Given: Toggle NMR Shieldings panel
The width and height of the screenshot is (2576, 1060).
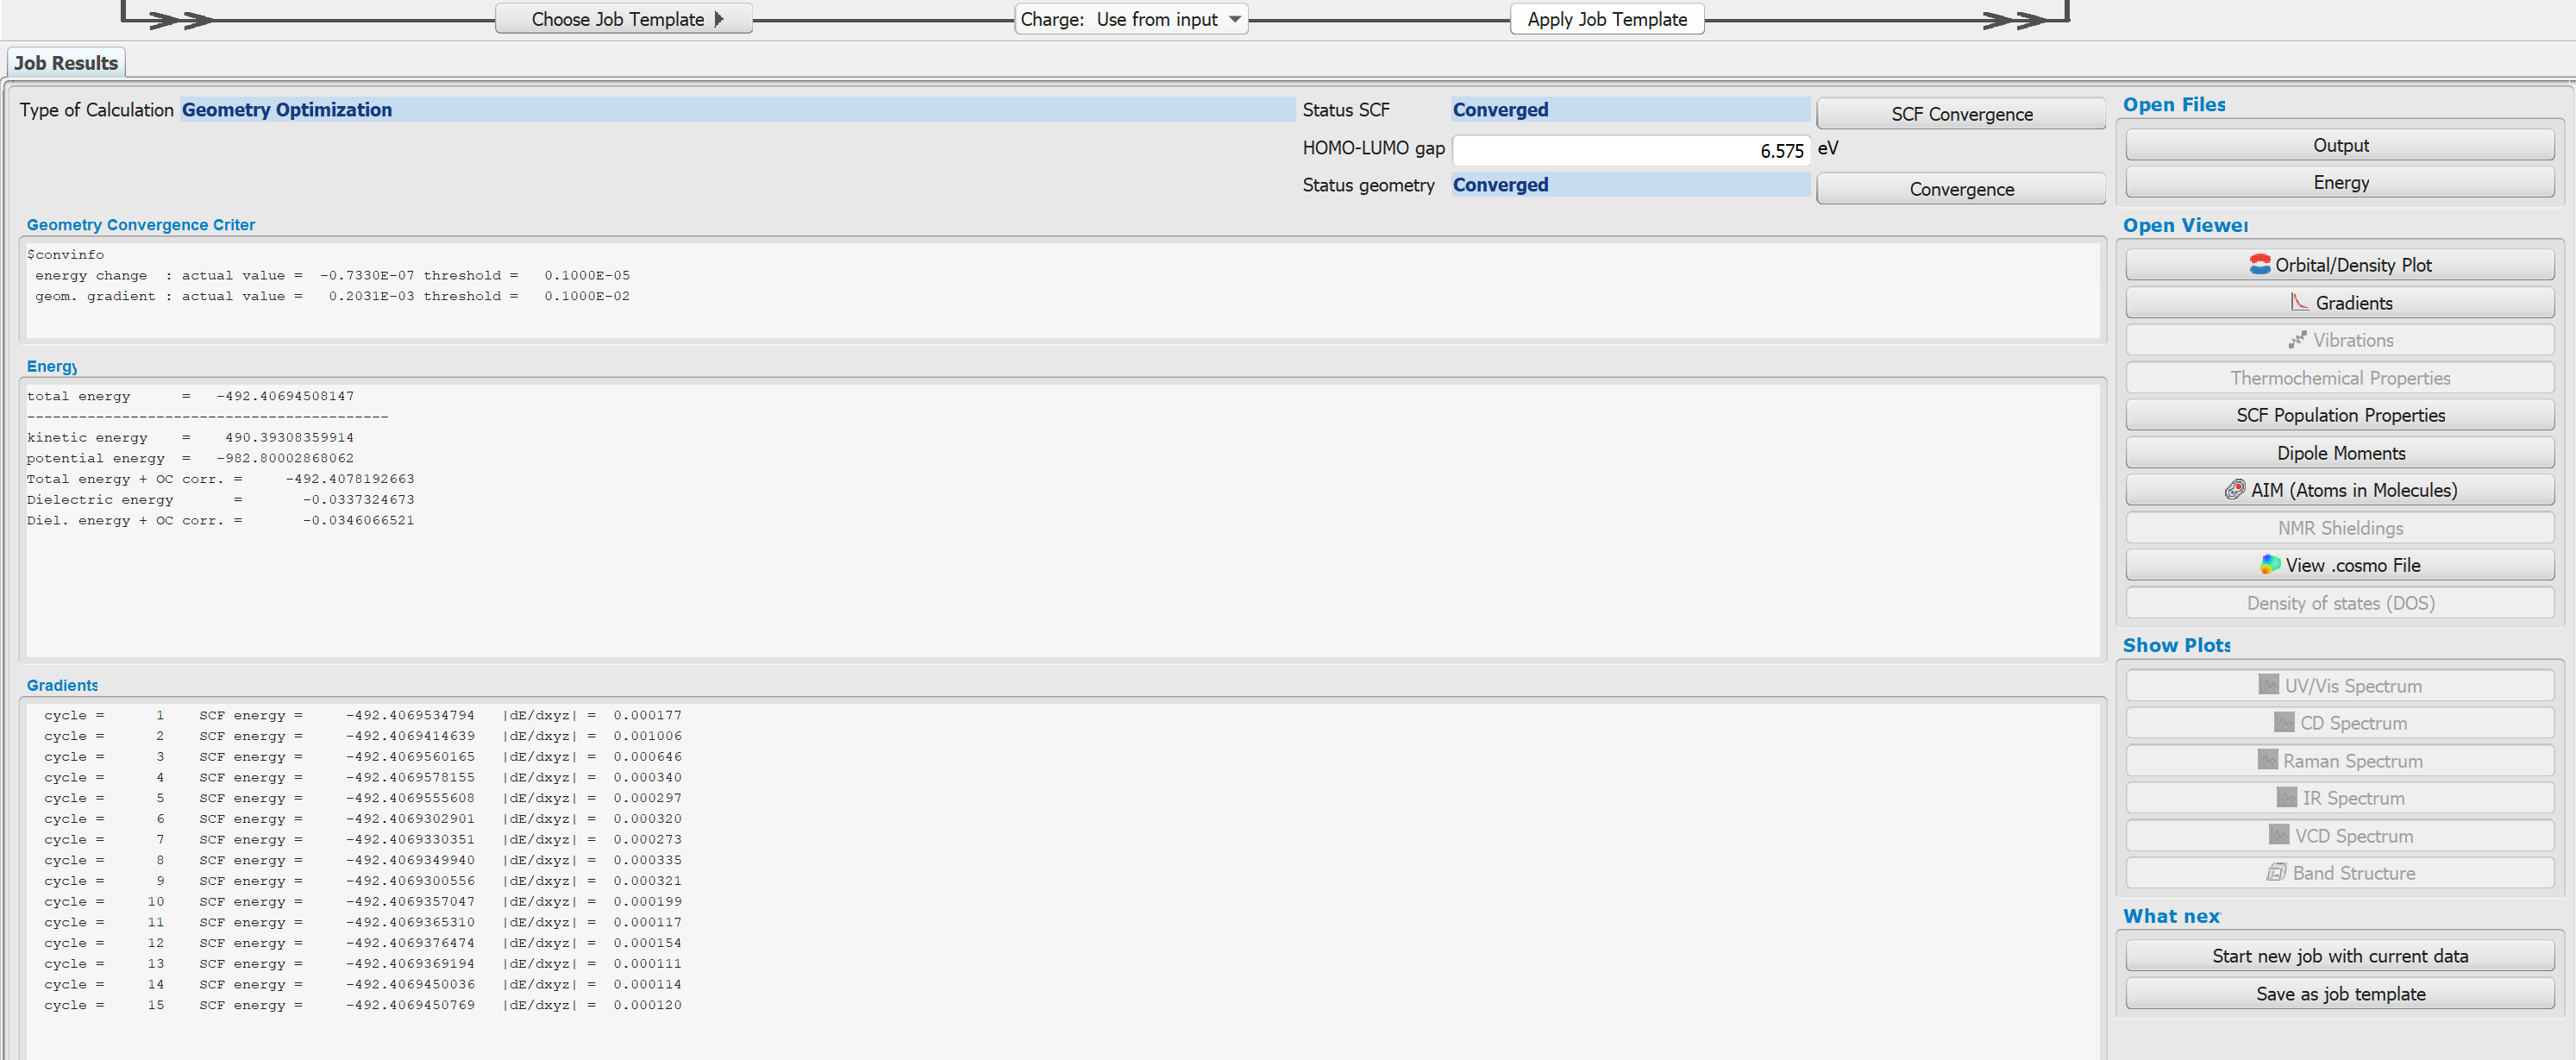Looking at the screenshot, I should [x=2341, y=528].
